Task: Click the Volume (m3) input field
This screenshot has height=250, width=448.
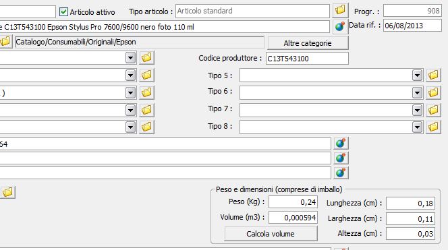Action: (x=293, y=218)
